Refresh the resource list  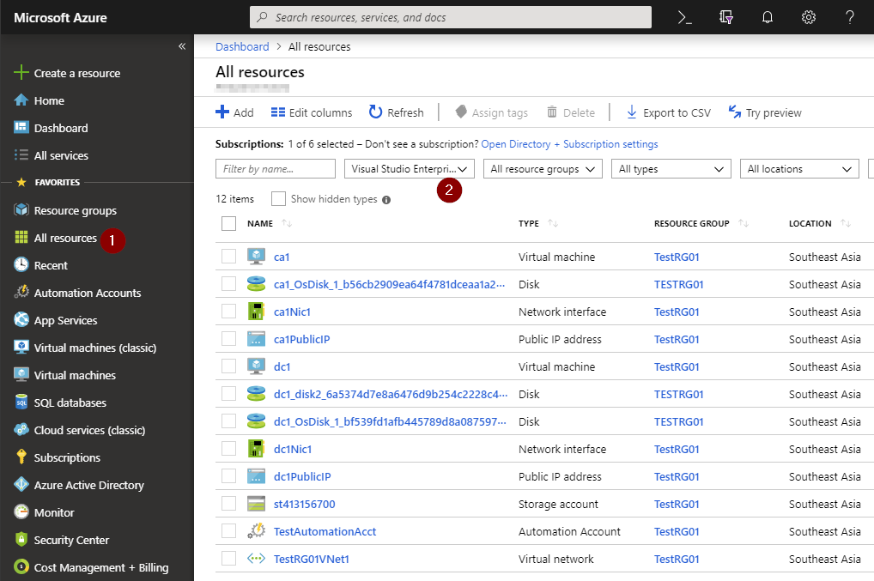coord(397,112)
